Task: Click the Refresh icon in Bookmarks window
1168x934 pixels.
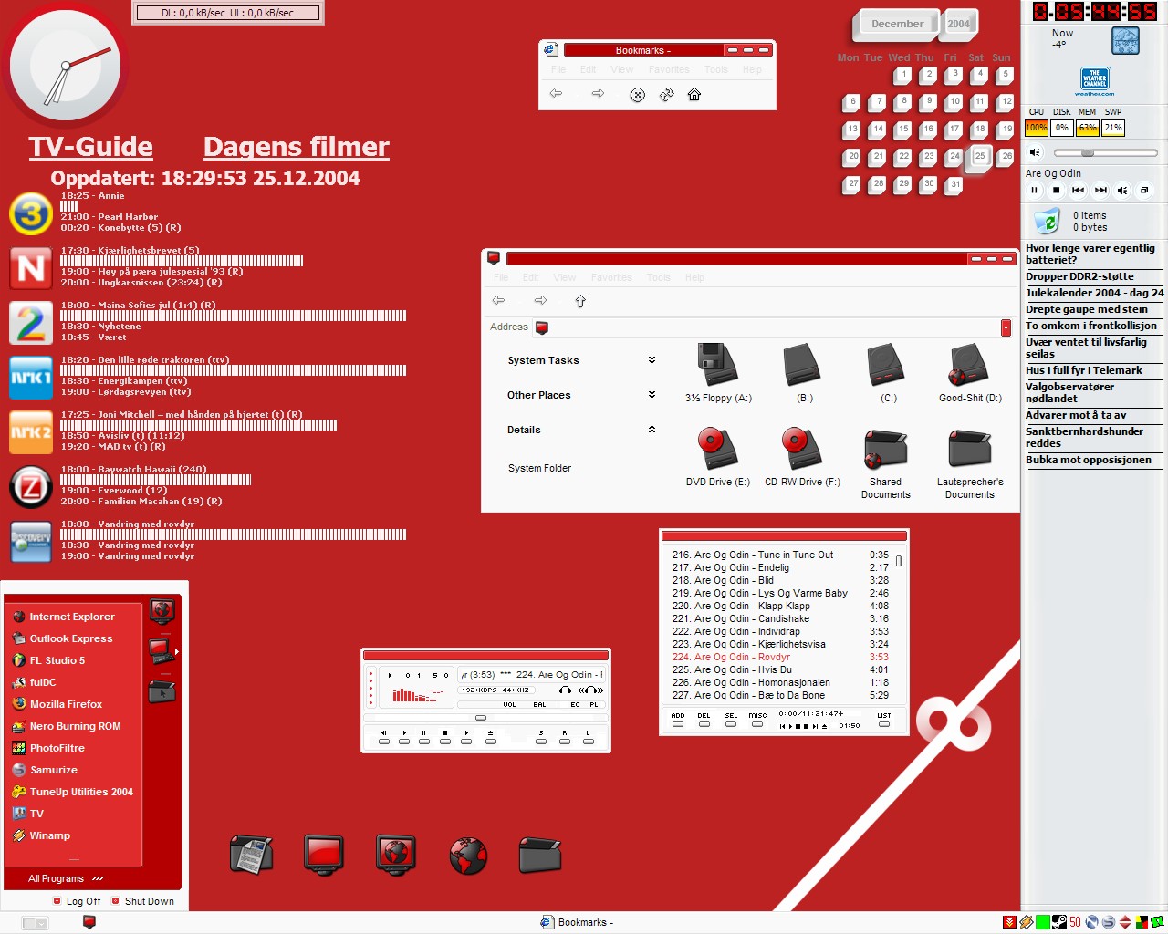Action: tap(666, 94)
